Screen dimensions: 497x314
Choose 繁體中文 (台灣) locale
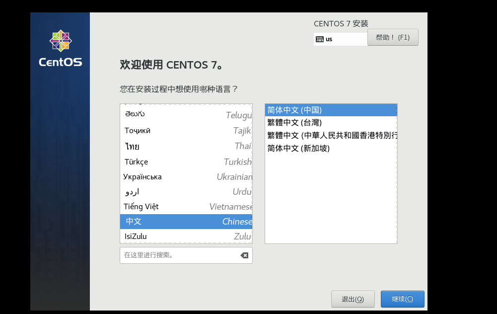tap(331, 122)
